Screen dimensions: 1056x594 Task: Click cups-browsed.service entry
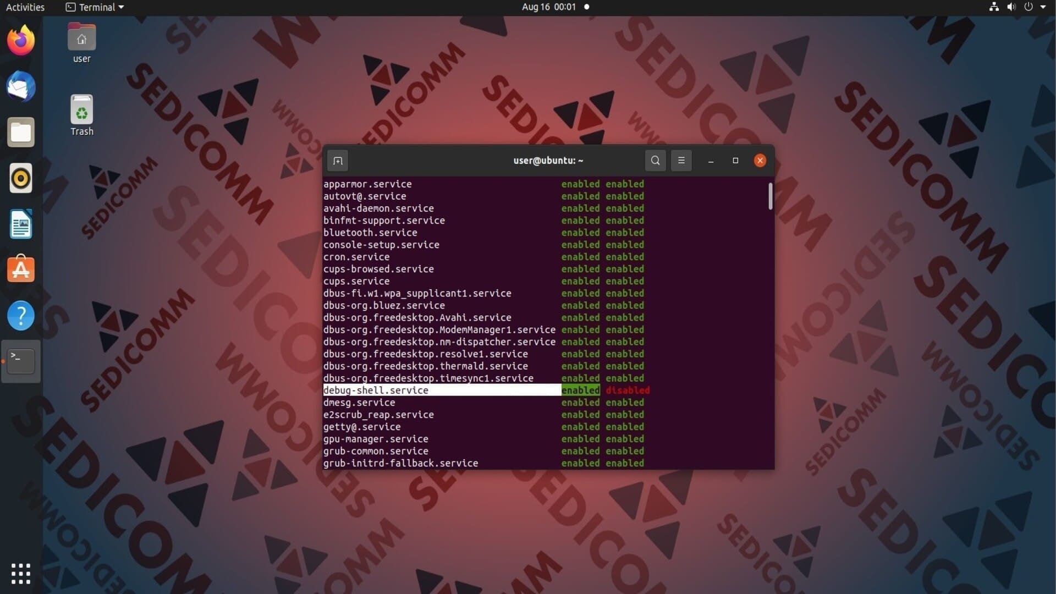pos(378,268)
